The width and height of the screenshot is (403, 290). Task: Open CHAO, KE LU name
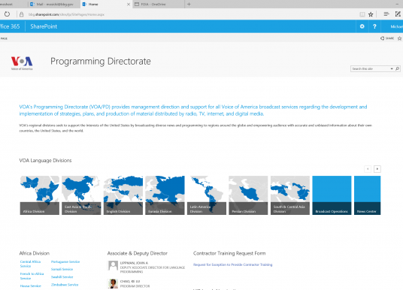click(x=130, y=281)
